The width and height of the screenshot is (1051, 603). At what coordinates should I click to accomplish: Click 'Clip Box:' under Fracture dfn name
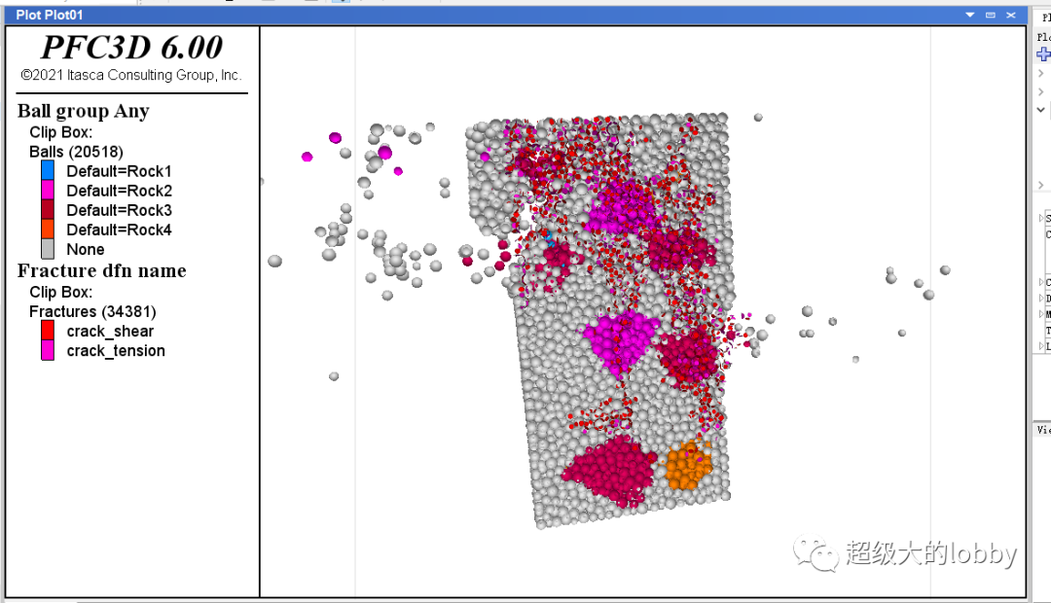point(61,292)
